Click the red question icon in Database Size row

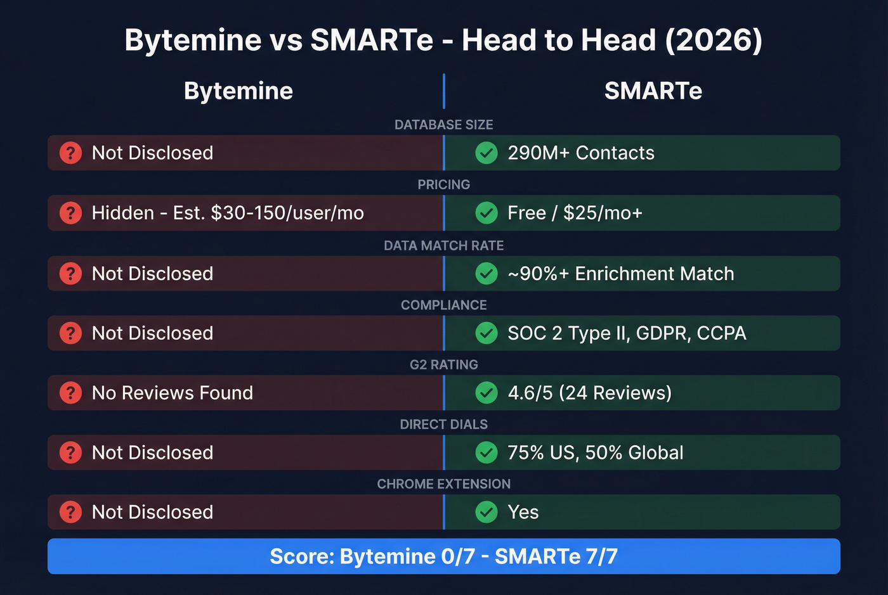[x=70, y=153]
